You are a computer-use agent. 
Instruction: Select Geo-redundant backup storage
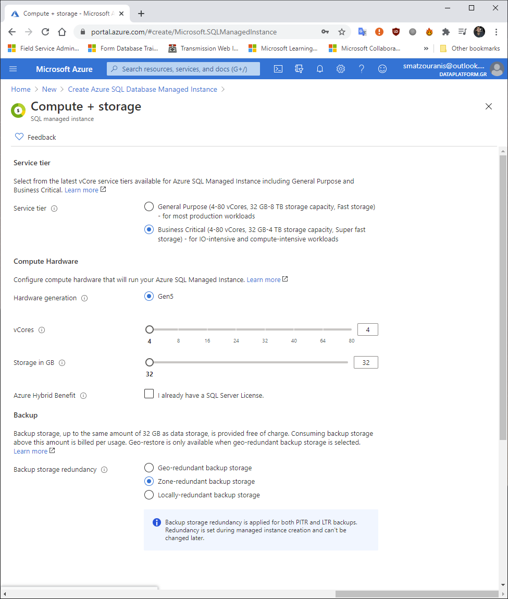click(149, 468)
